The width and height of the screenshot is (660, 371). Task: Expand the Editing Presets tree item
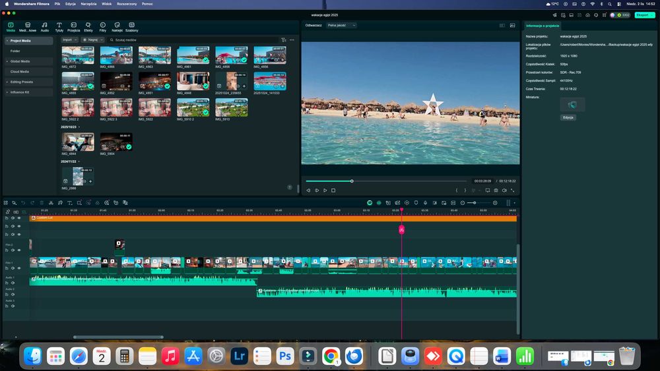tap(7, 82)
